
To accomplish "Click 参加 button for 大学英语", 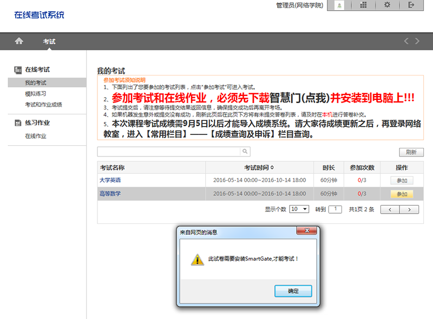I will (402, 181).
